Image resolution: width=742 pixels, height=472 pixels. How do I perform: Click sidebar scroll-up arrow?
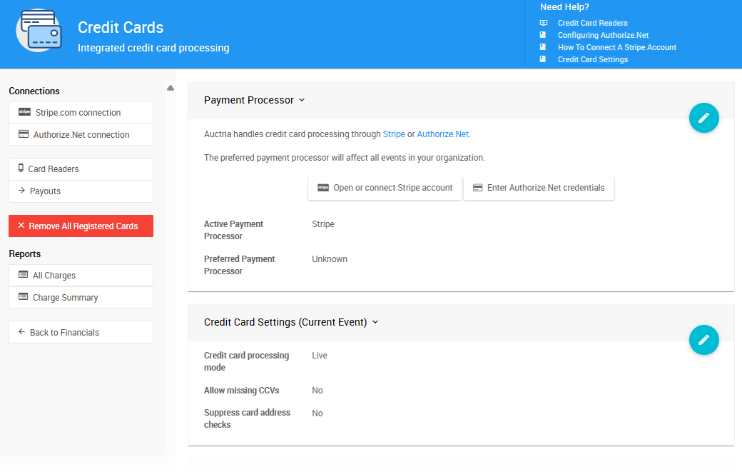pos(171,89)
